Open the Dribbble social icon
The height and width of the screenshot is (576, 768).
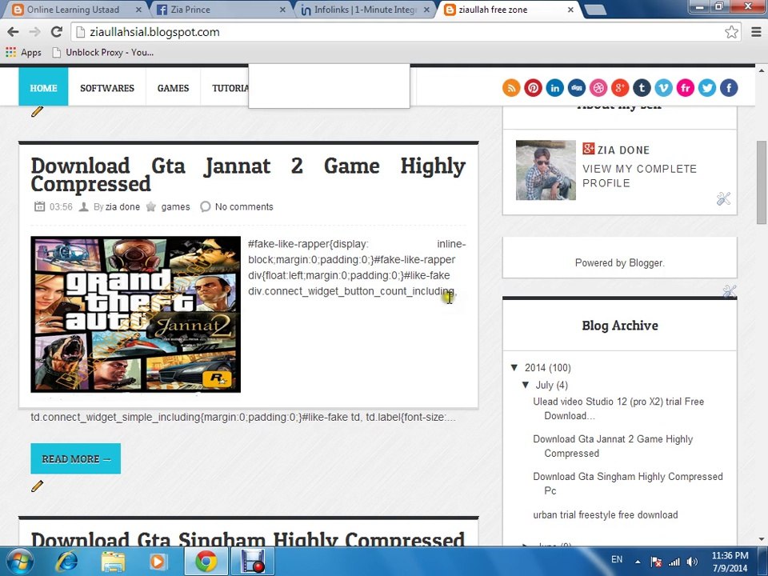tap(598, 88)
